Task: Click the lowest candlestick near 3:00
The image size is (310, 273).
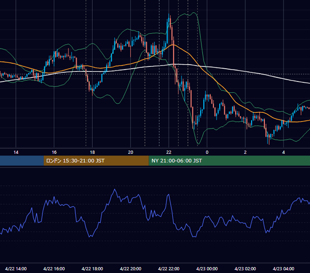Action: [x=269, y=139]
